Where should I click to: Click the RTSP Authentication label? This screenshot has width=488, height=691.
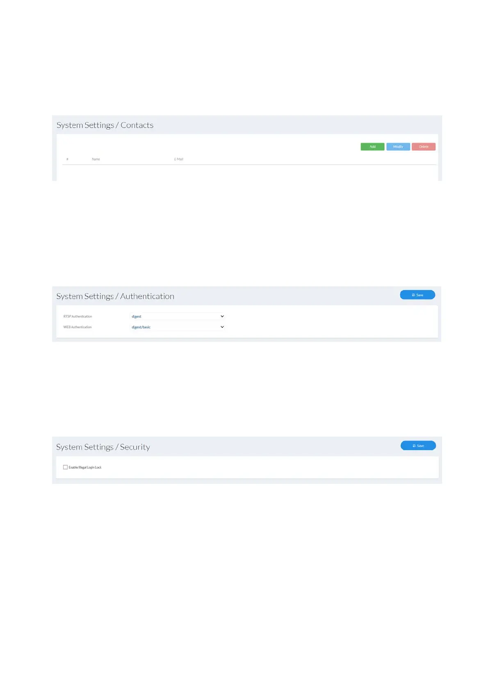78,316
